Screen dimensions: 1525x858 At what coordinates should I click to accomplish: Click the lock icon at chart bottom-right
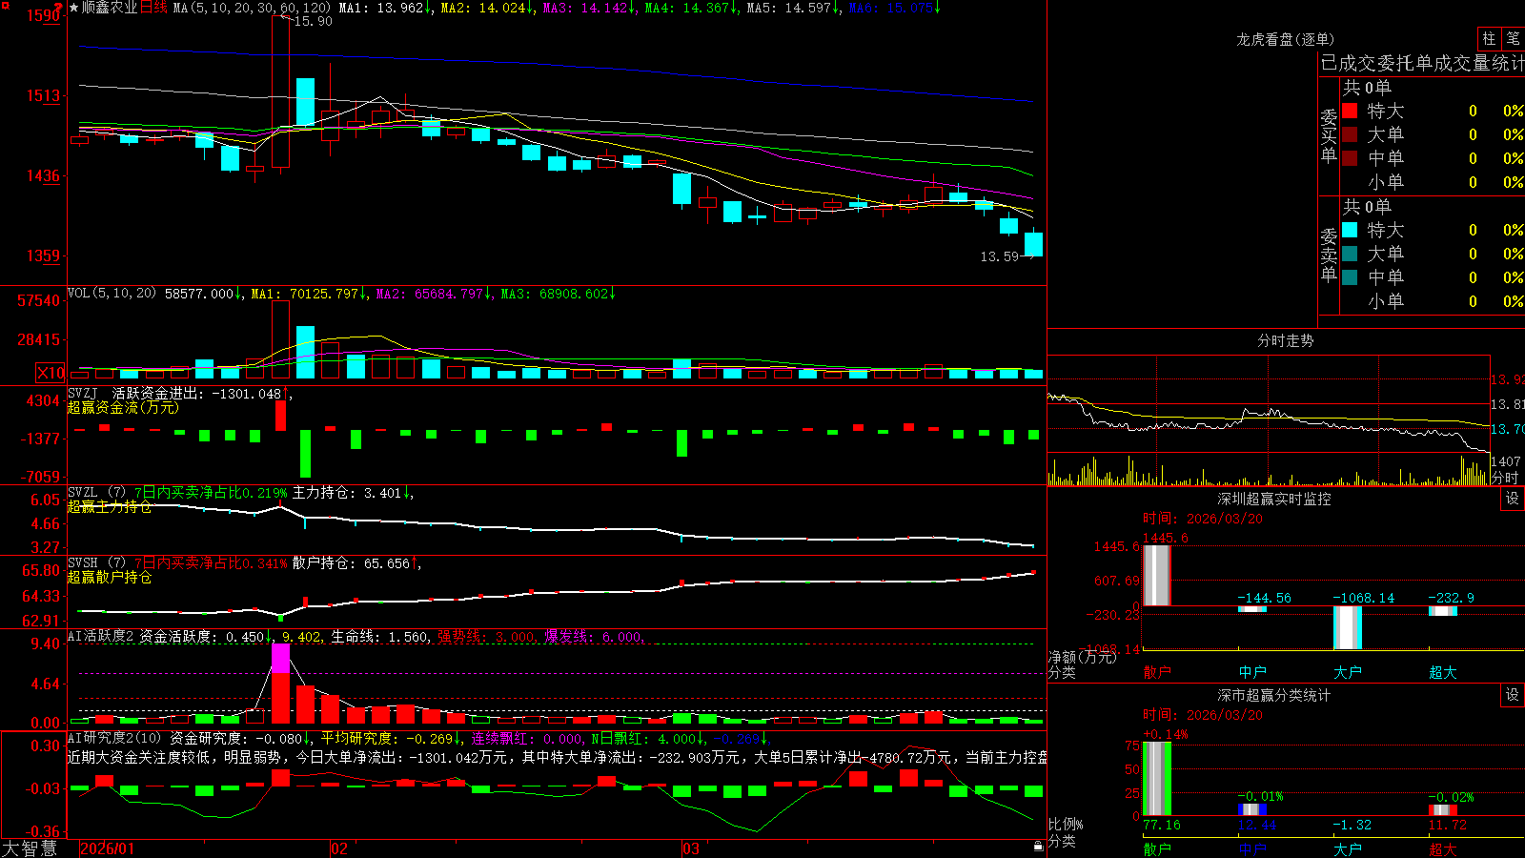click(x=1039, y=847)
